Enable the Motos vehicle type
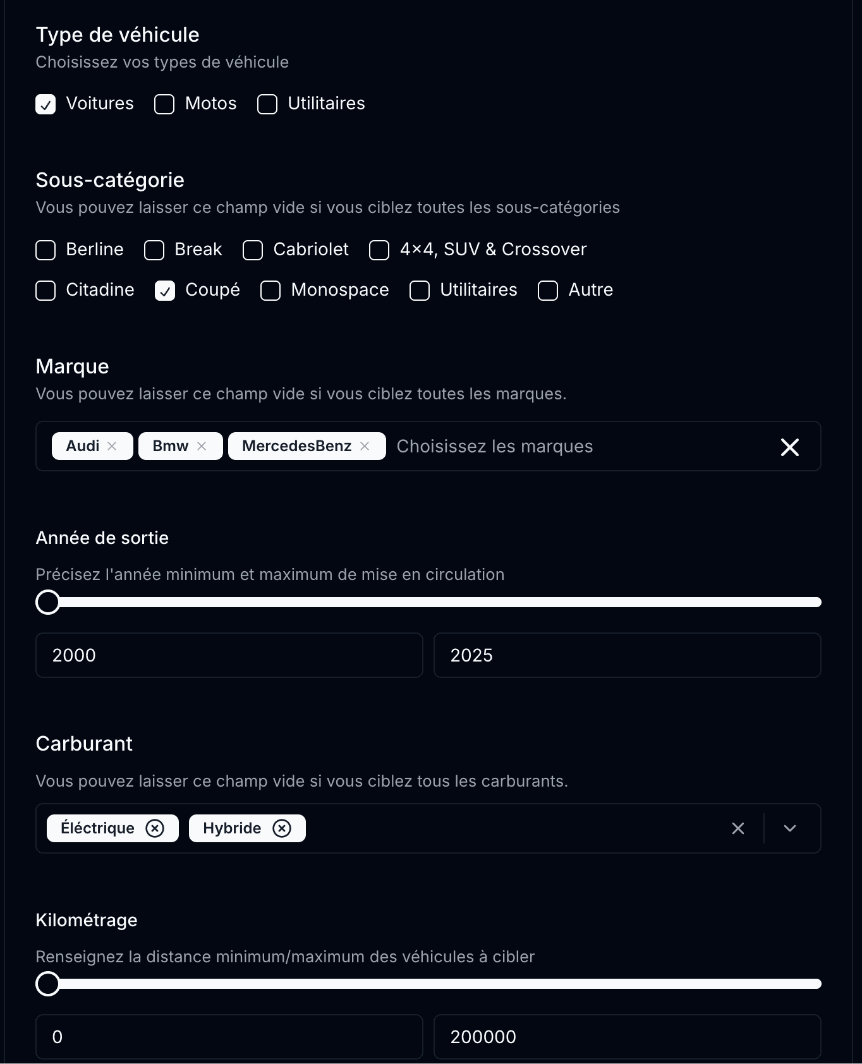This screenshot has height=1064, width=862. tap(164, 104)
